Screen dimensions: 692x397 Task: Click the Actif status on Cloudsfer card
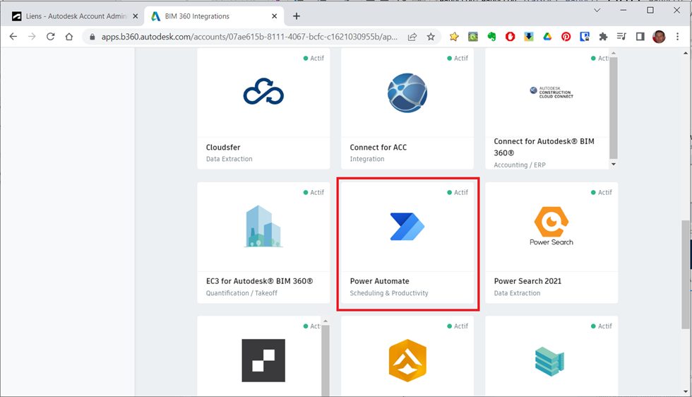coord(314,59)
